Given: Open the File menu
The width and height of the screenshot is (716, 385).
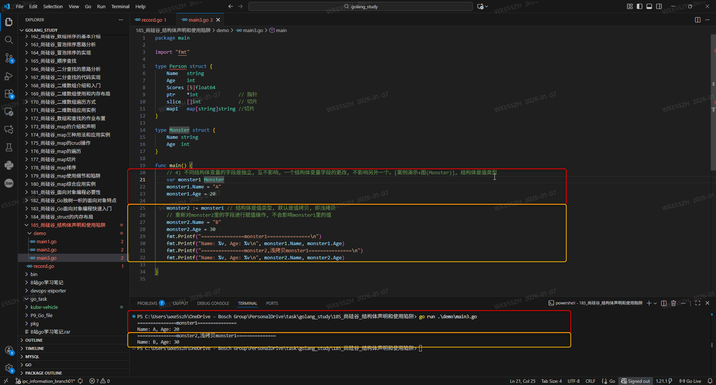Looking at the screenshot, I should coord(20,6).
